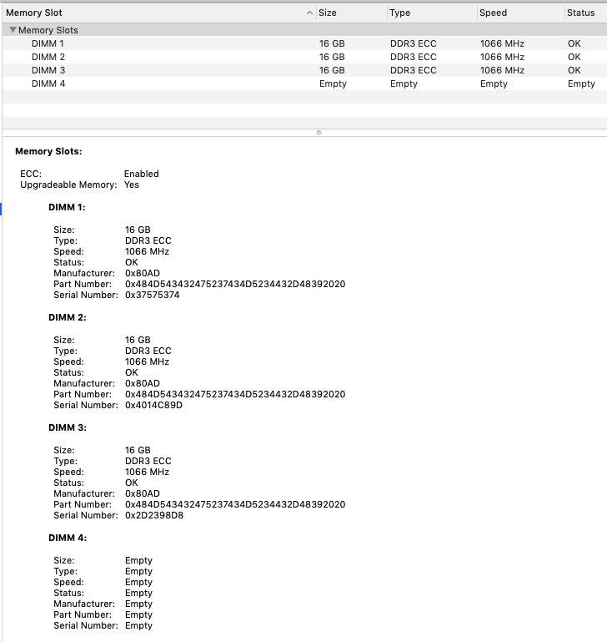The height and width of the screenshot is (642, 607).
Task: Collapse the Memory Slots disclosure triangle
Action: pos(13,30)
